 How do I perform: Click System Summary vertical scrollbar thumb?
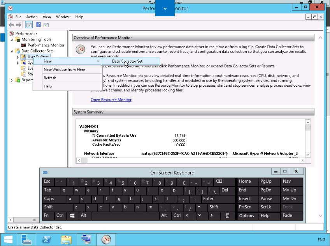pos(308,127)
